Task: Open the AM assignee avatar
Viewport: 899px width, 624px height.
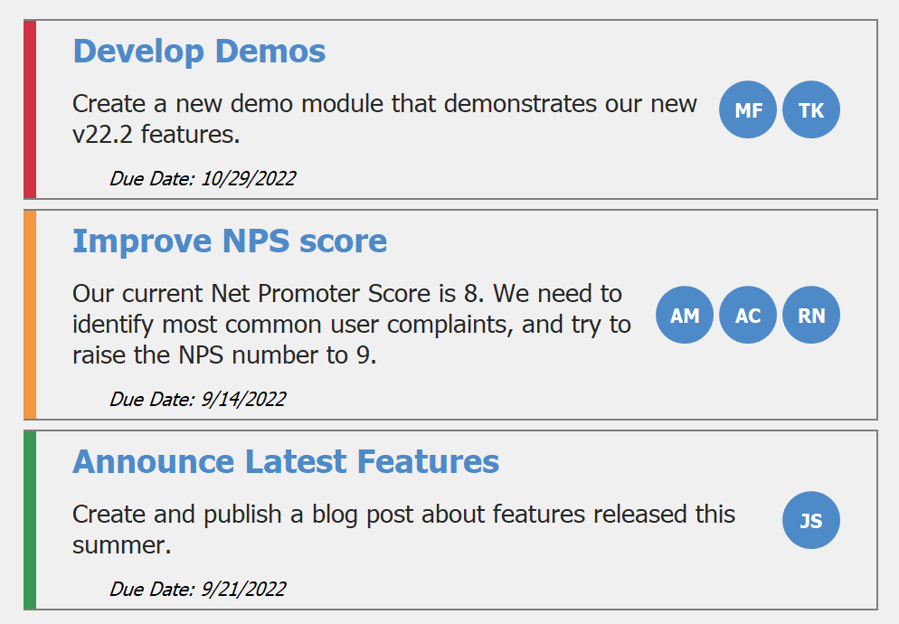Action: 685,316
